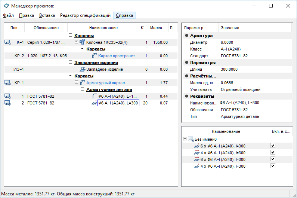Open the Справка menu
This screenshot has height=198, width=297.
point(124,15)
